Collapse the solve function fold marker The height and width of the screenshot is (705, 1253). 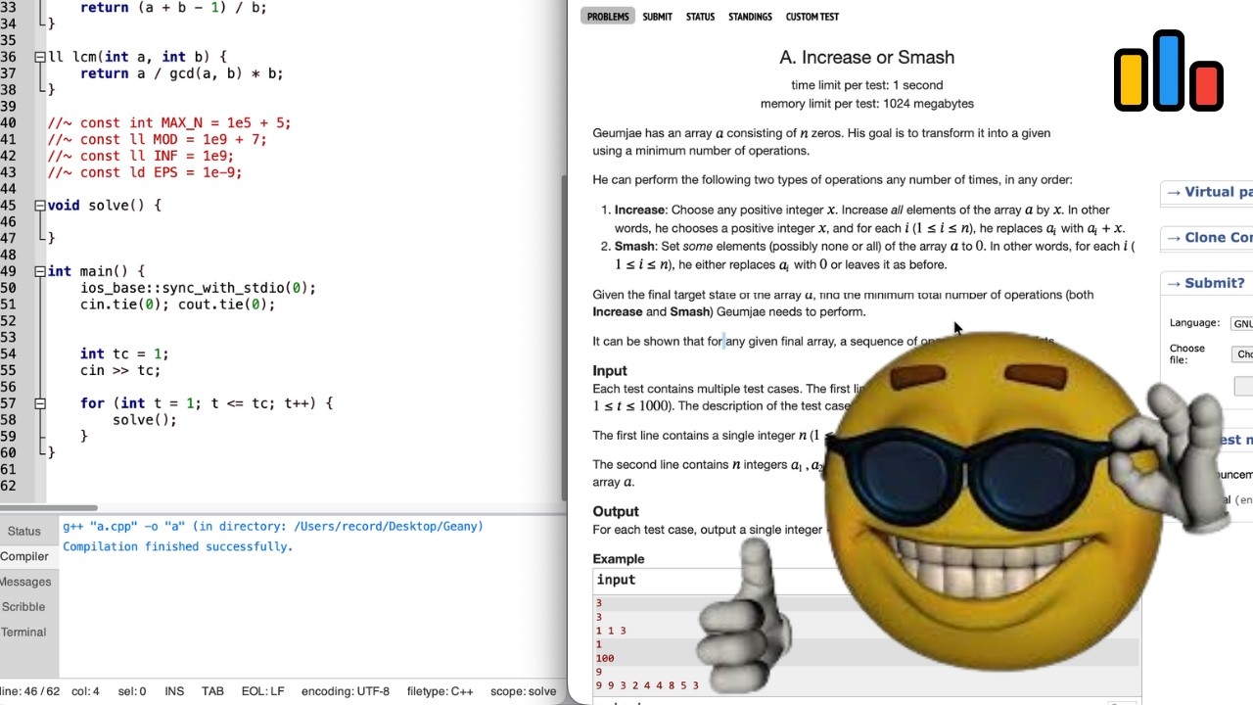pos(39,206)
